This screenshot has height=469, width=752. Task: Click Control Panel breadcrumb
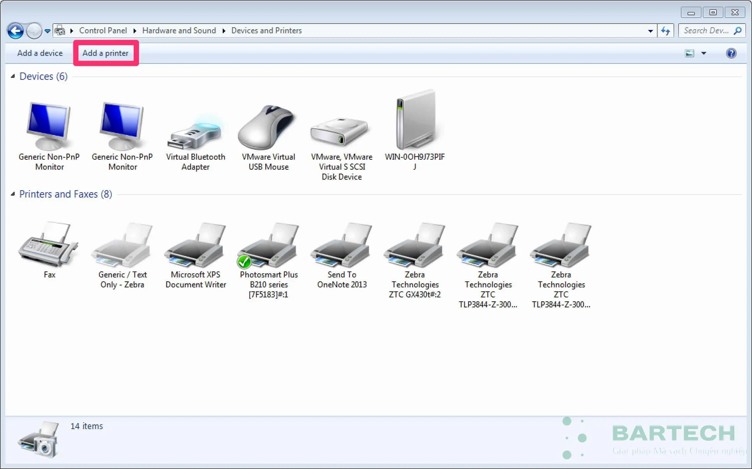click(x=103, y=31)
